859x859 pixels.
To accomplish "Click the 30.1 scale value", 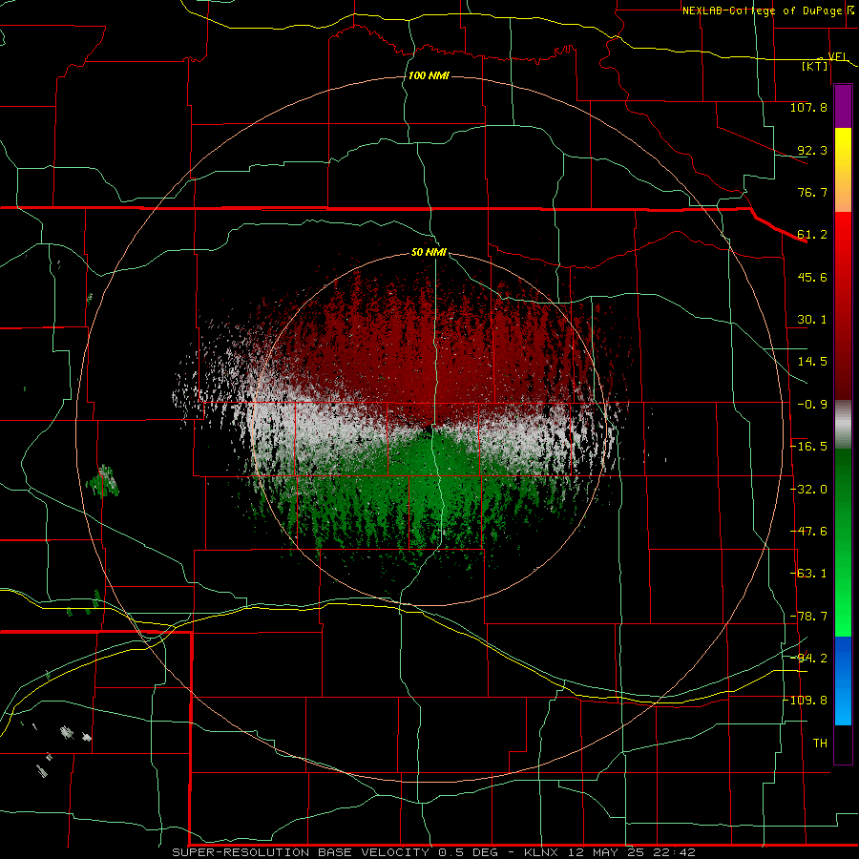I will click(812, 320).
